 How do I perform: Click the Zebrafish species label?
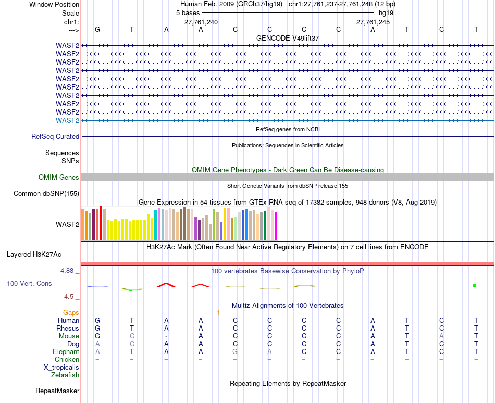65,375
